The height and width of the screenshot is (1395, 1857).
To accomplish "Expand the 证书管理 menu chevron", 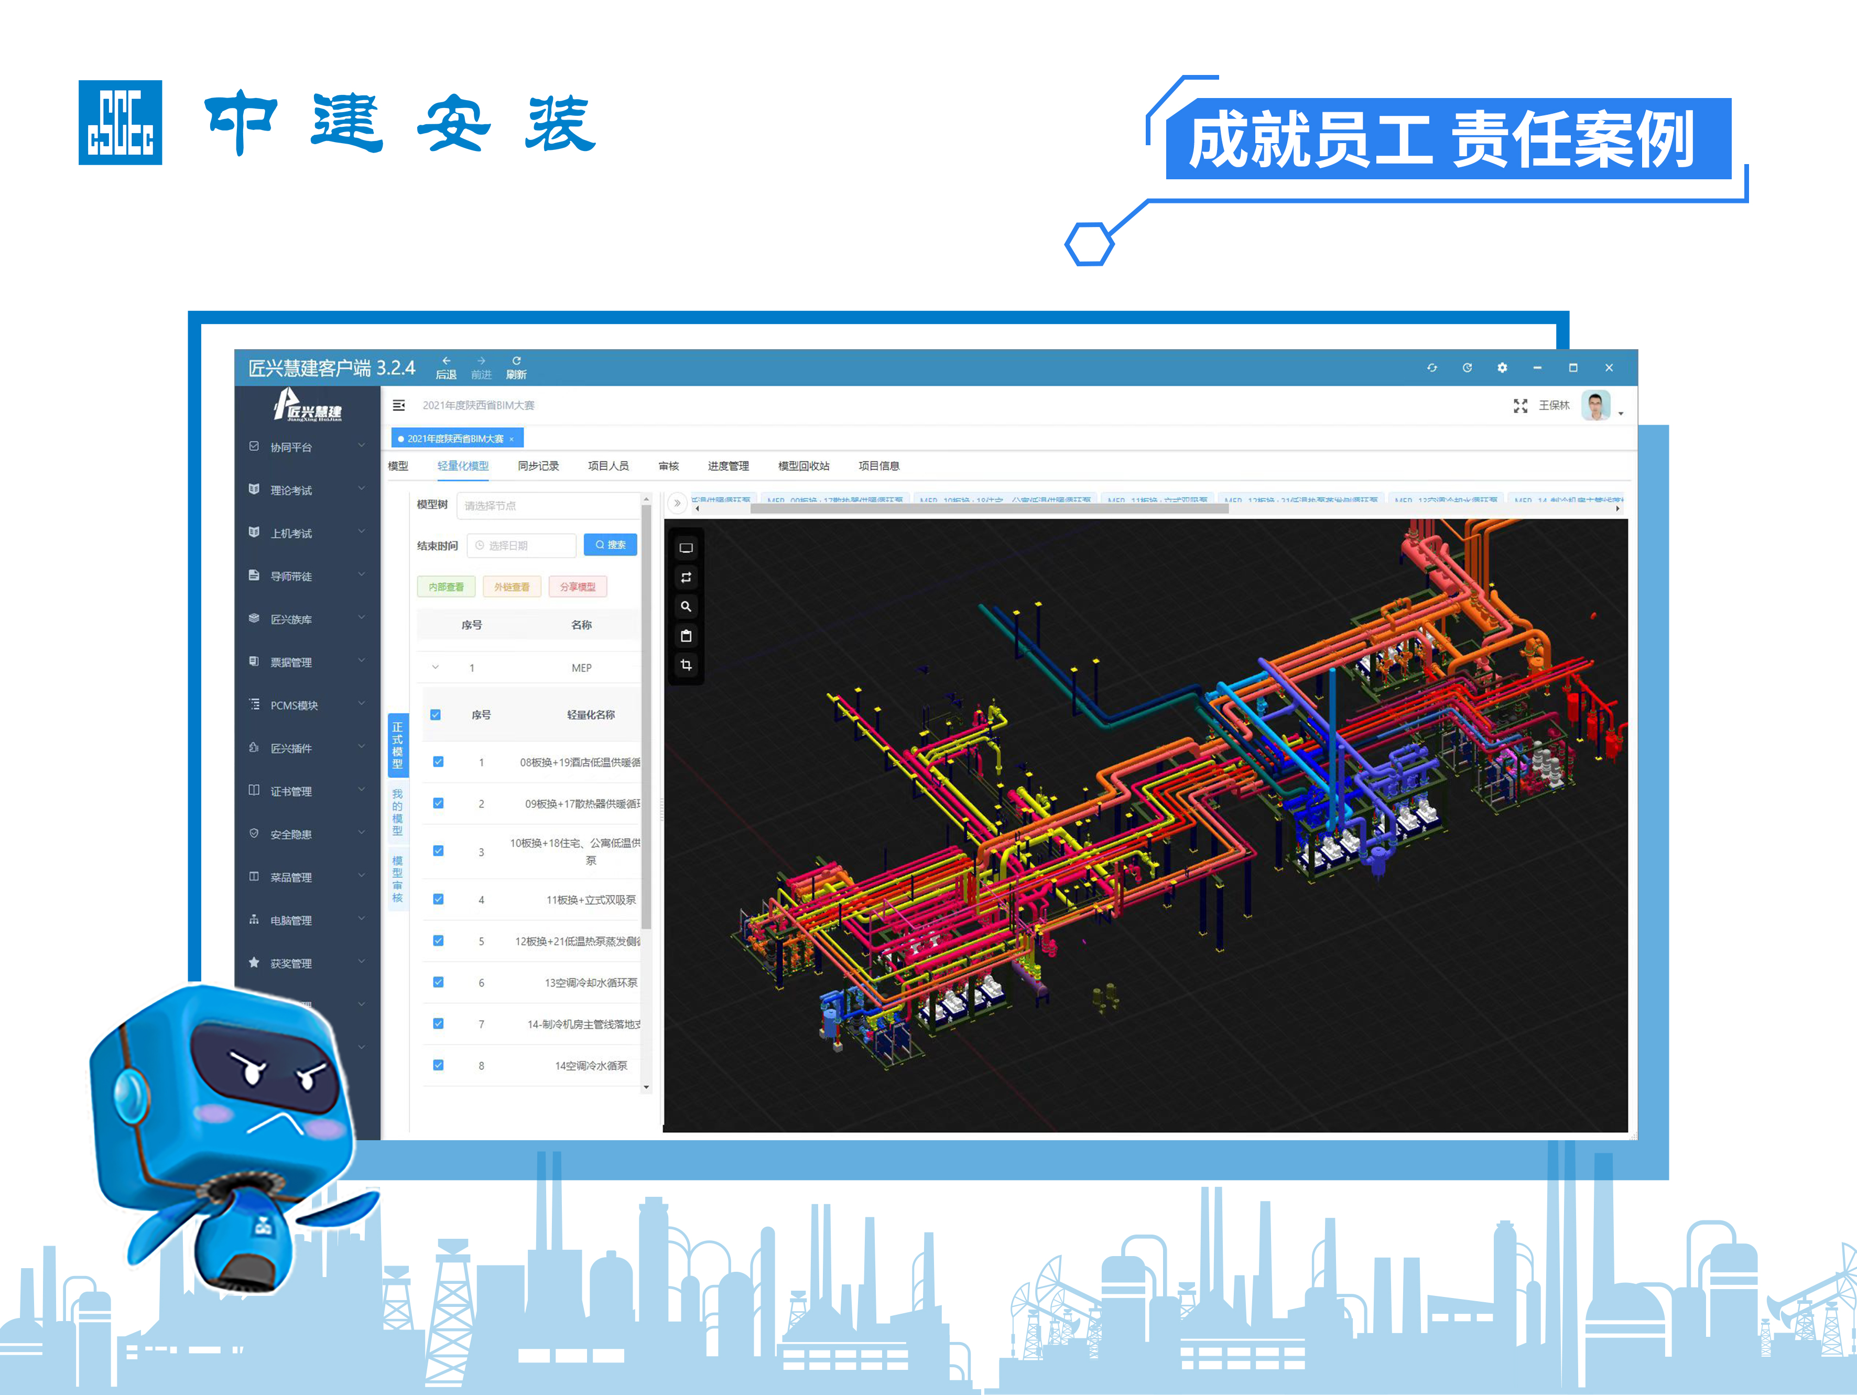I will coord(362,788).
